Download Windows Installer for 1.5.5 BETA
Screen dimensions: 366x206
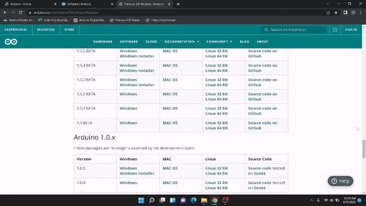coord(137,56)
